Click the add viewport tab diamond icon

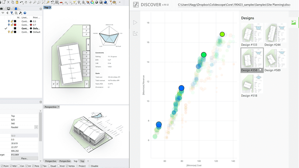(88, 161)
